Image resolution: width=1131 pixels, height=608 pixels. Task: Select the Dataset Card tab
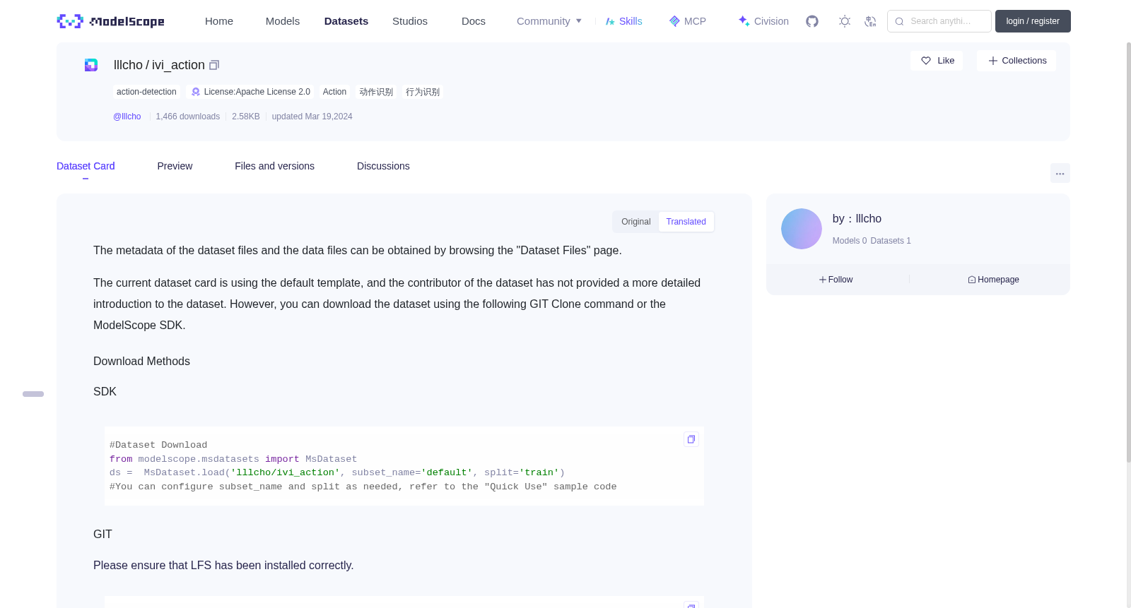(86, 166)
